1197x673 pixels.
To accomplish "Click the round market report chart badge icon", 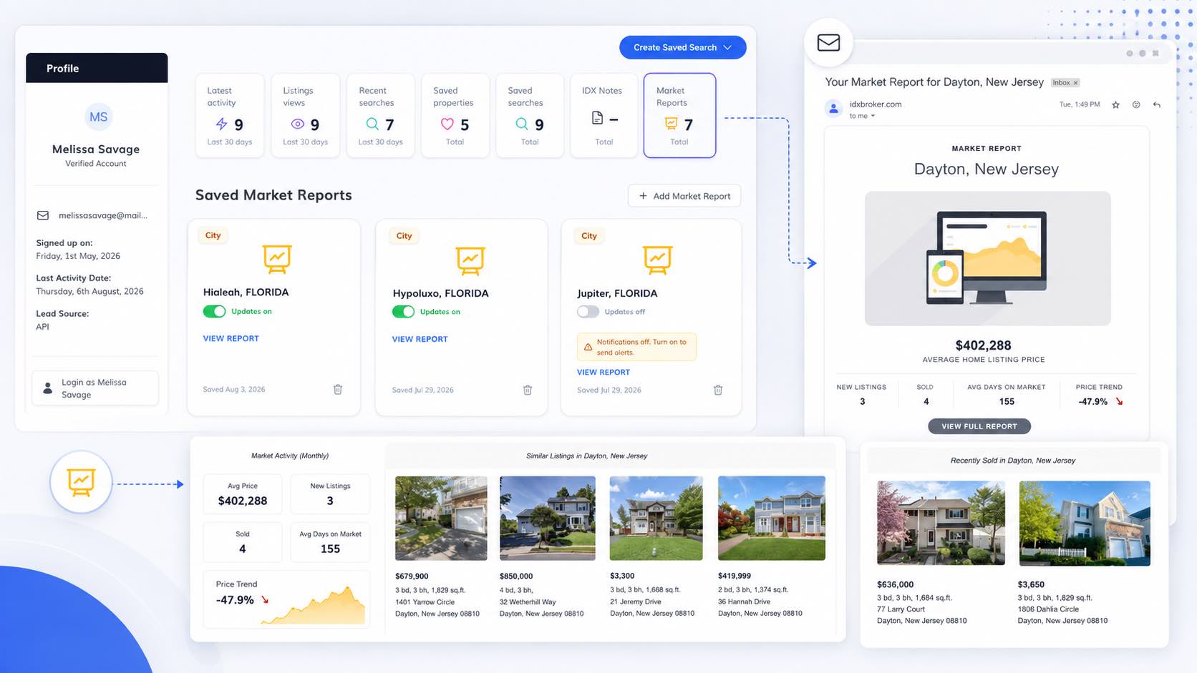I will coord(81,482).
